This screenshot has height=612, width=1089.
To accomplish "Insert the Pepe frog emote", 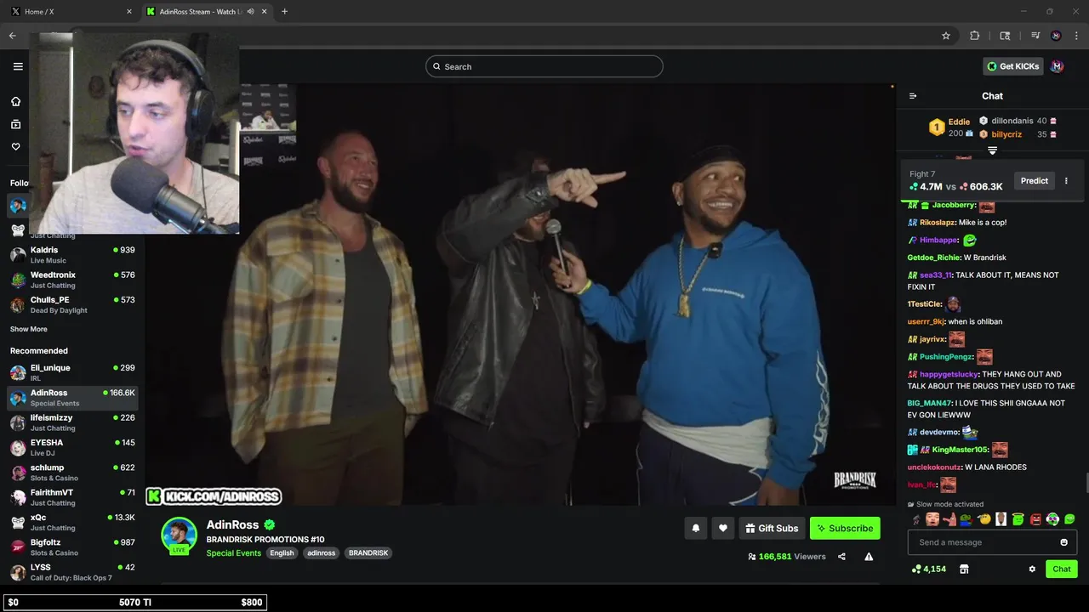I will (x=966, y=519).
